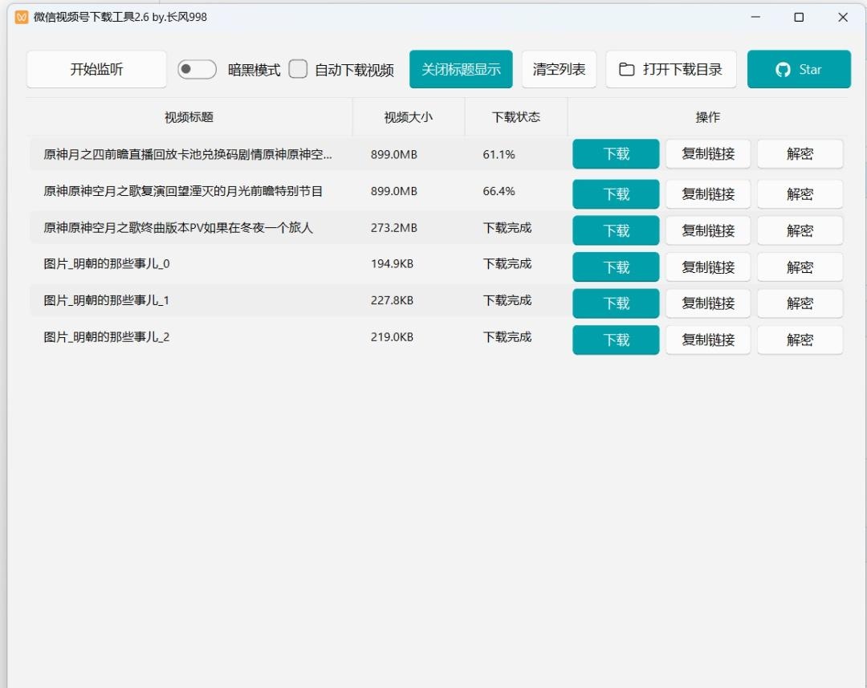
Task: Select title 原神原神空月之歌复演回望湮灭的月光前瞻特别节目
Action: click(x=183, y=191)
